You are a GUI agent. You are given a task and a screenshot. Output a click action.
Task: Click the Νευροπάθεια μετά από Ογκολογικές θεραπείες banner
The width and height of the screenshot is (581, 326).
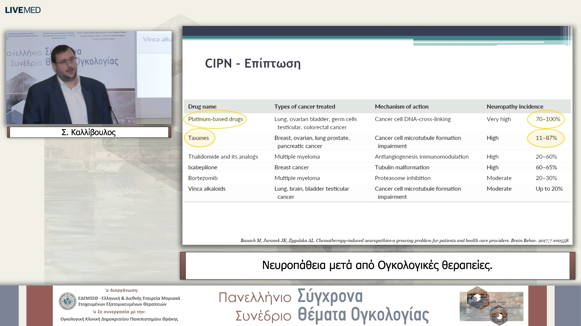(377, 266)
